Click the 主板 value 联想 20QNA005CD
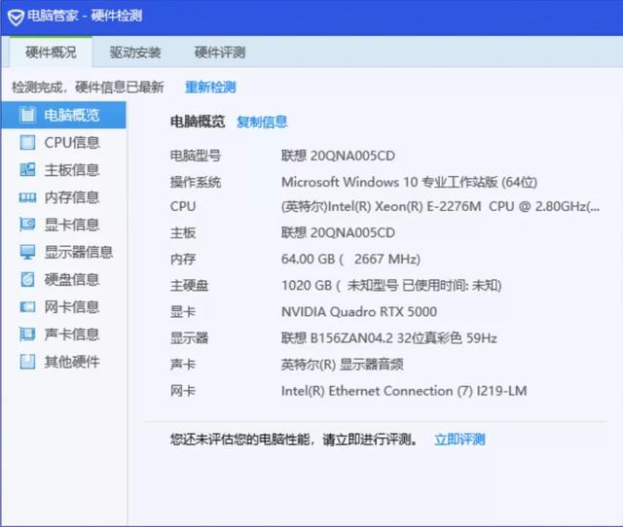Screen dimensions: 623x527 [338, 232]
